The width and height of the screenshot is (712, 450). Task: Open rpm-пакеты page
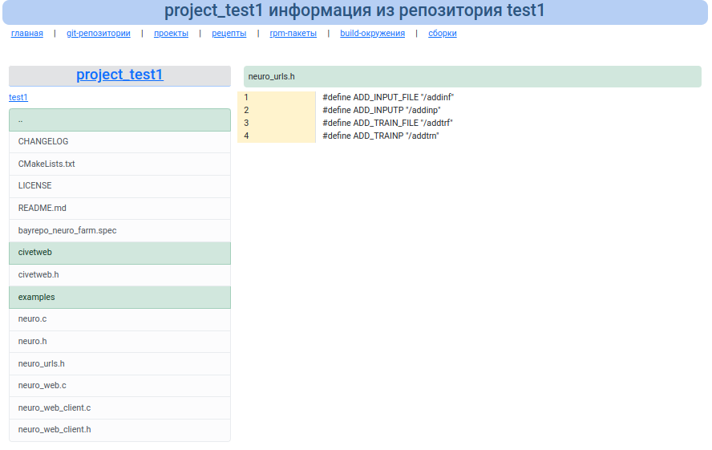point(293,34)
